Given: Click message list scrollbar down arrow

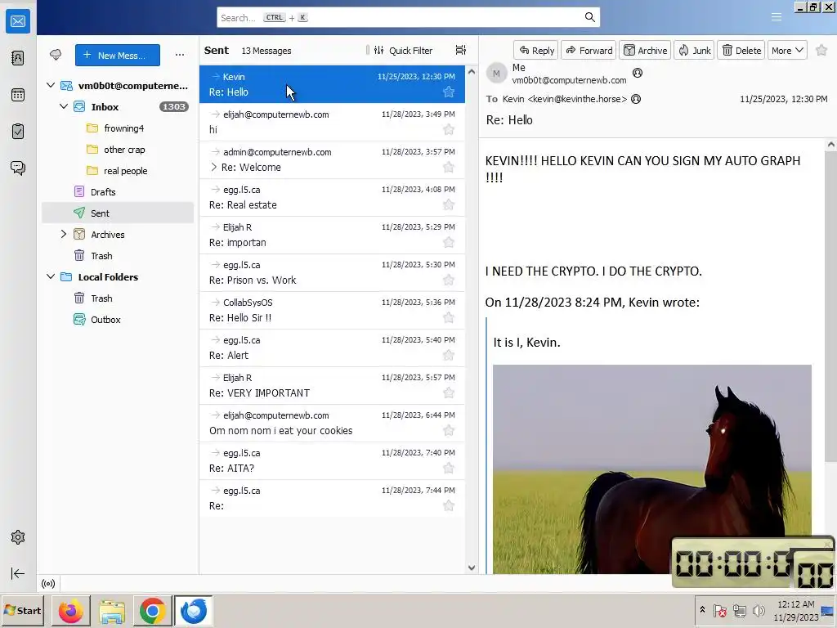Looking at the screenshot, I should coord(472,567).
